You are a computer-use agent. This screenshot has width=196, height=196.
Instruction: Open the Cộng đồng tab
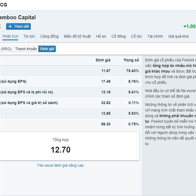click(x=49, y=36)
